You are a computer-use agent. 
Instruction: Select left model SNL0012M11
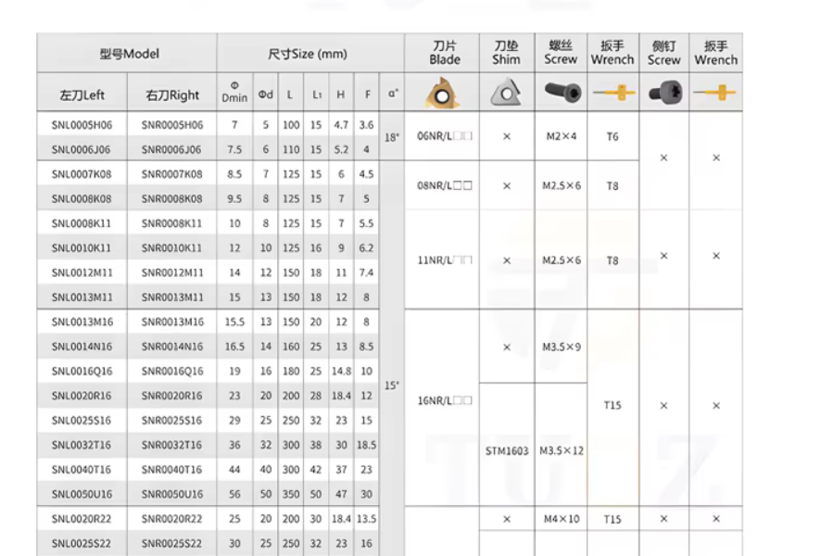pyautogui.click(x=82, y=272)
